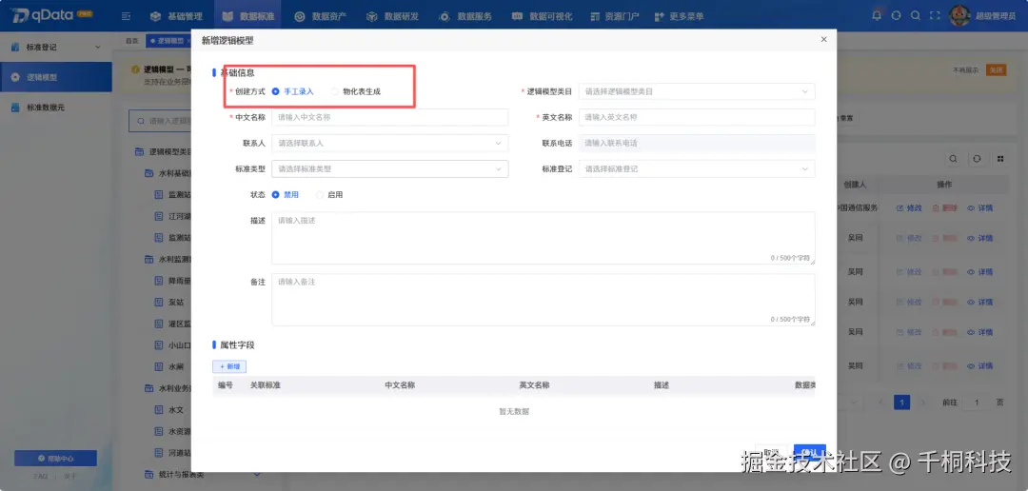This screenshot has height=491, width=1028.
Task: Open the 数据可视化 top menu
Action: [x=543, y=16]
